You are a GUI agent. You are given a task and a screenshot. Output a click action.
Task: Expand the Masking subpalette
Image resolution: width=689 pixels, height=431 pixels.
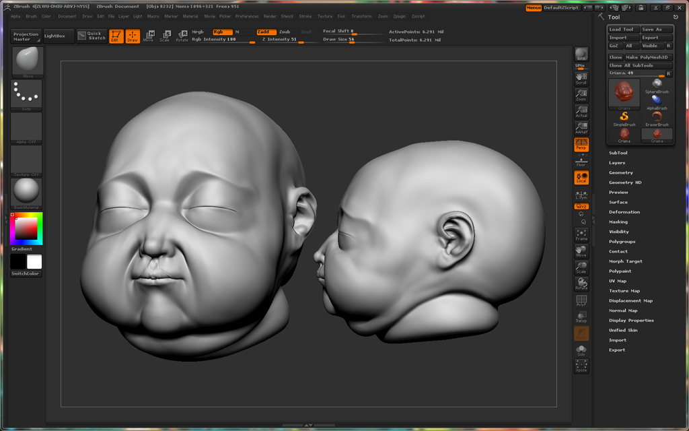pos(618,222)
